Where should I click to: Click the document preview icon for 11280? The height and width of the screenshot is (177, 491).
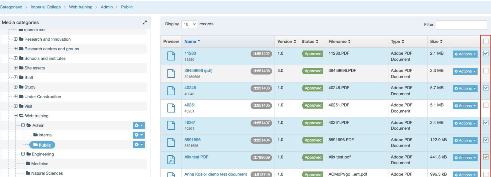point(171,56)
